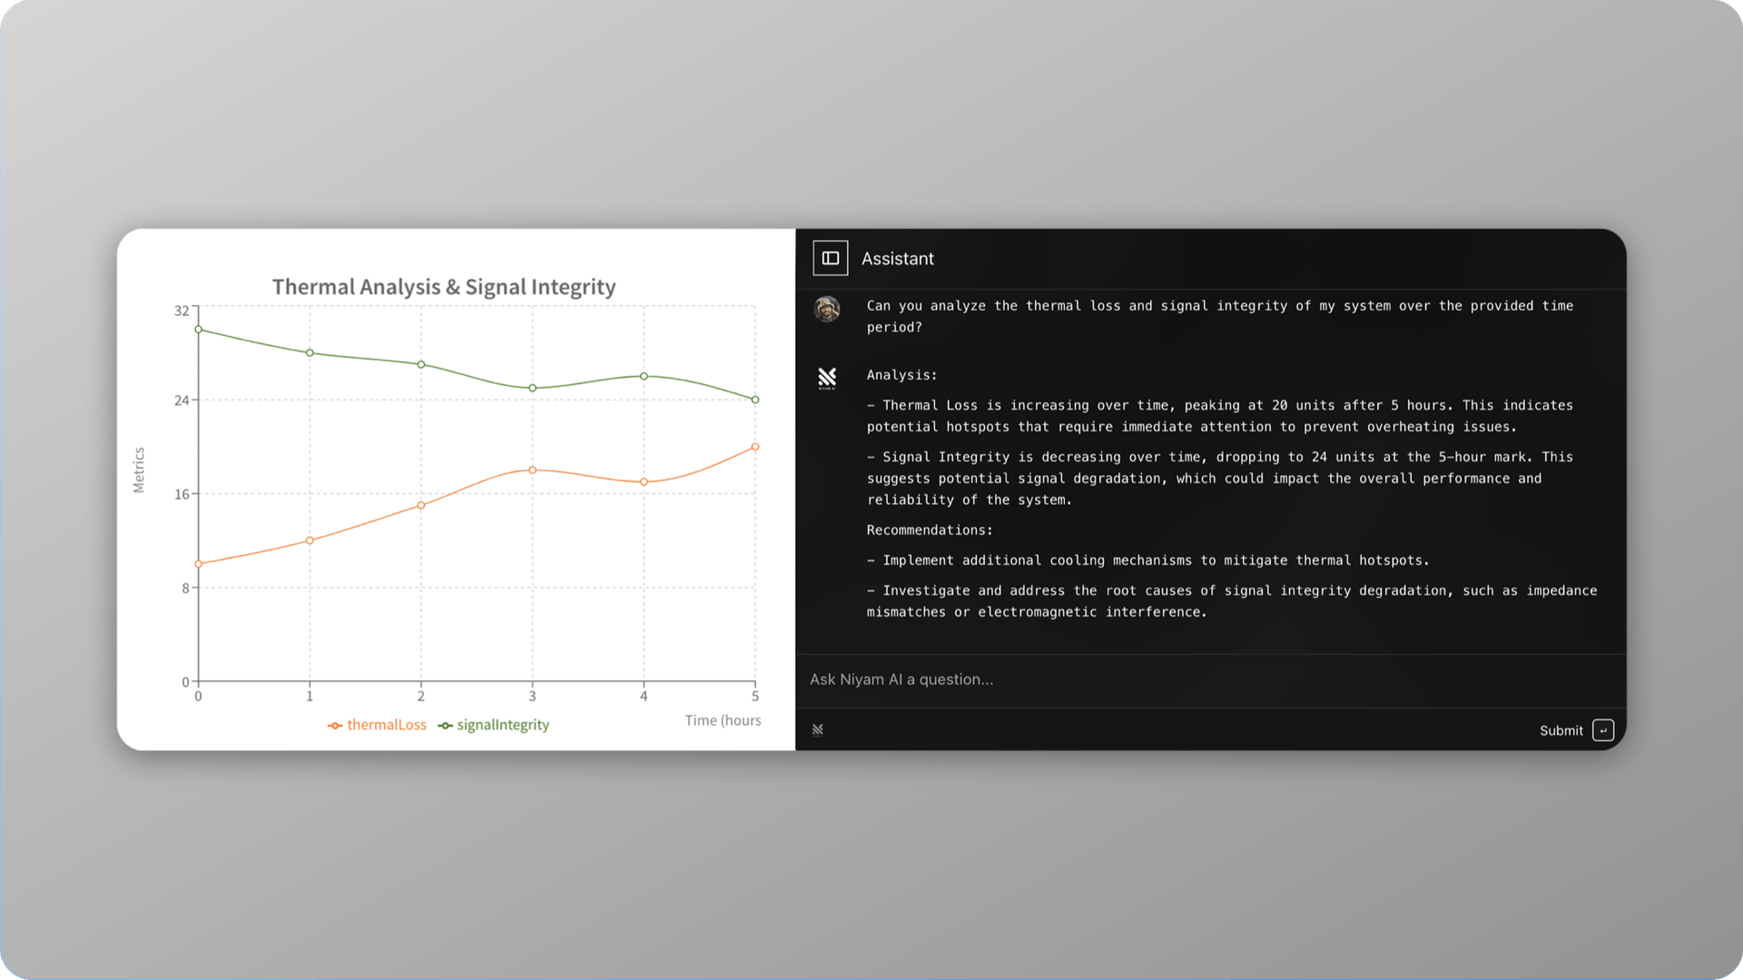This screenshot has height=980, width=1743.
Task: Toggle the thermalLoss series in the legend
Action: click(377, 725)
